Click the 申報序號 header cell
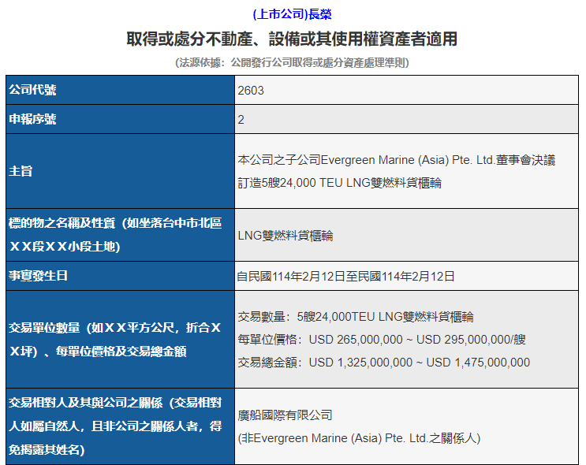This screenshot has width=586, height=465. point(121,119)
